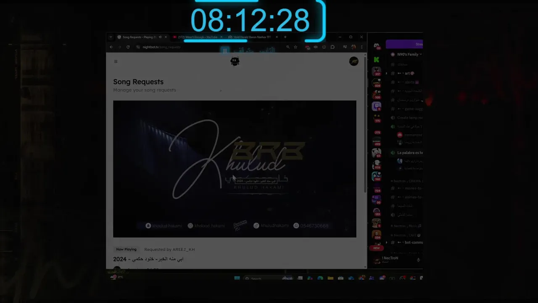This screenshot has width=538, height=303.
Task: Click the Arabic song title ending in 2024
Action: [148, 259]
